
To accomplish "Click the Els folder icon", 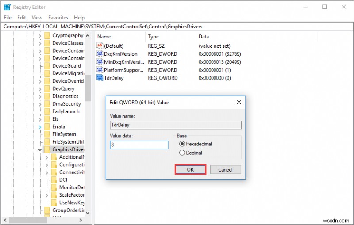I will 47,119.
